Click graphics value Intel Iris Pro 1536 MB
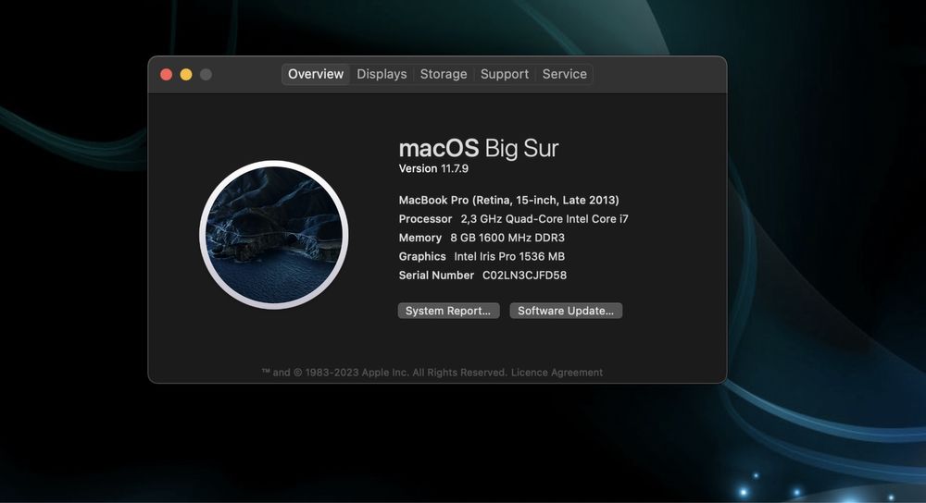This screenshot has width=926, height=503. [509, 256]
